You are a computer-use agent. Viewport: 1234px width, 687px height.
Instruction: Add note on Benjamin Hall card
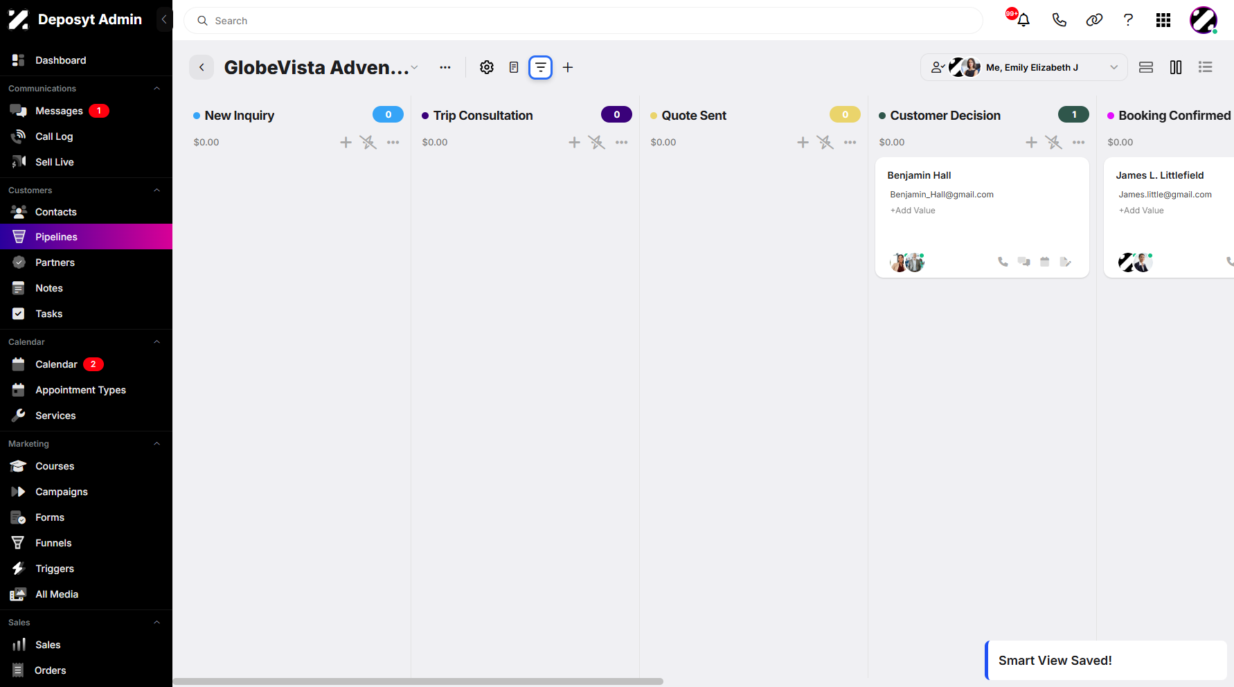coord(1066,262)
